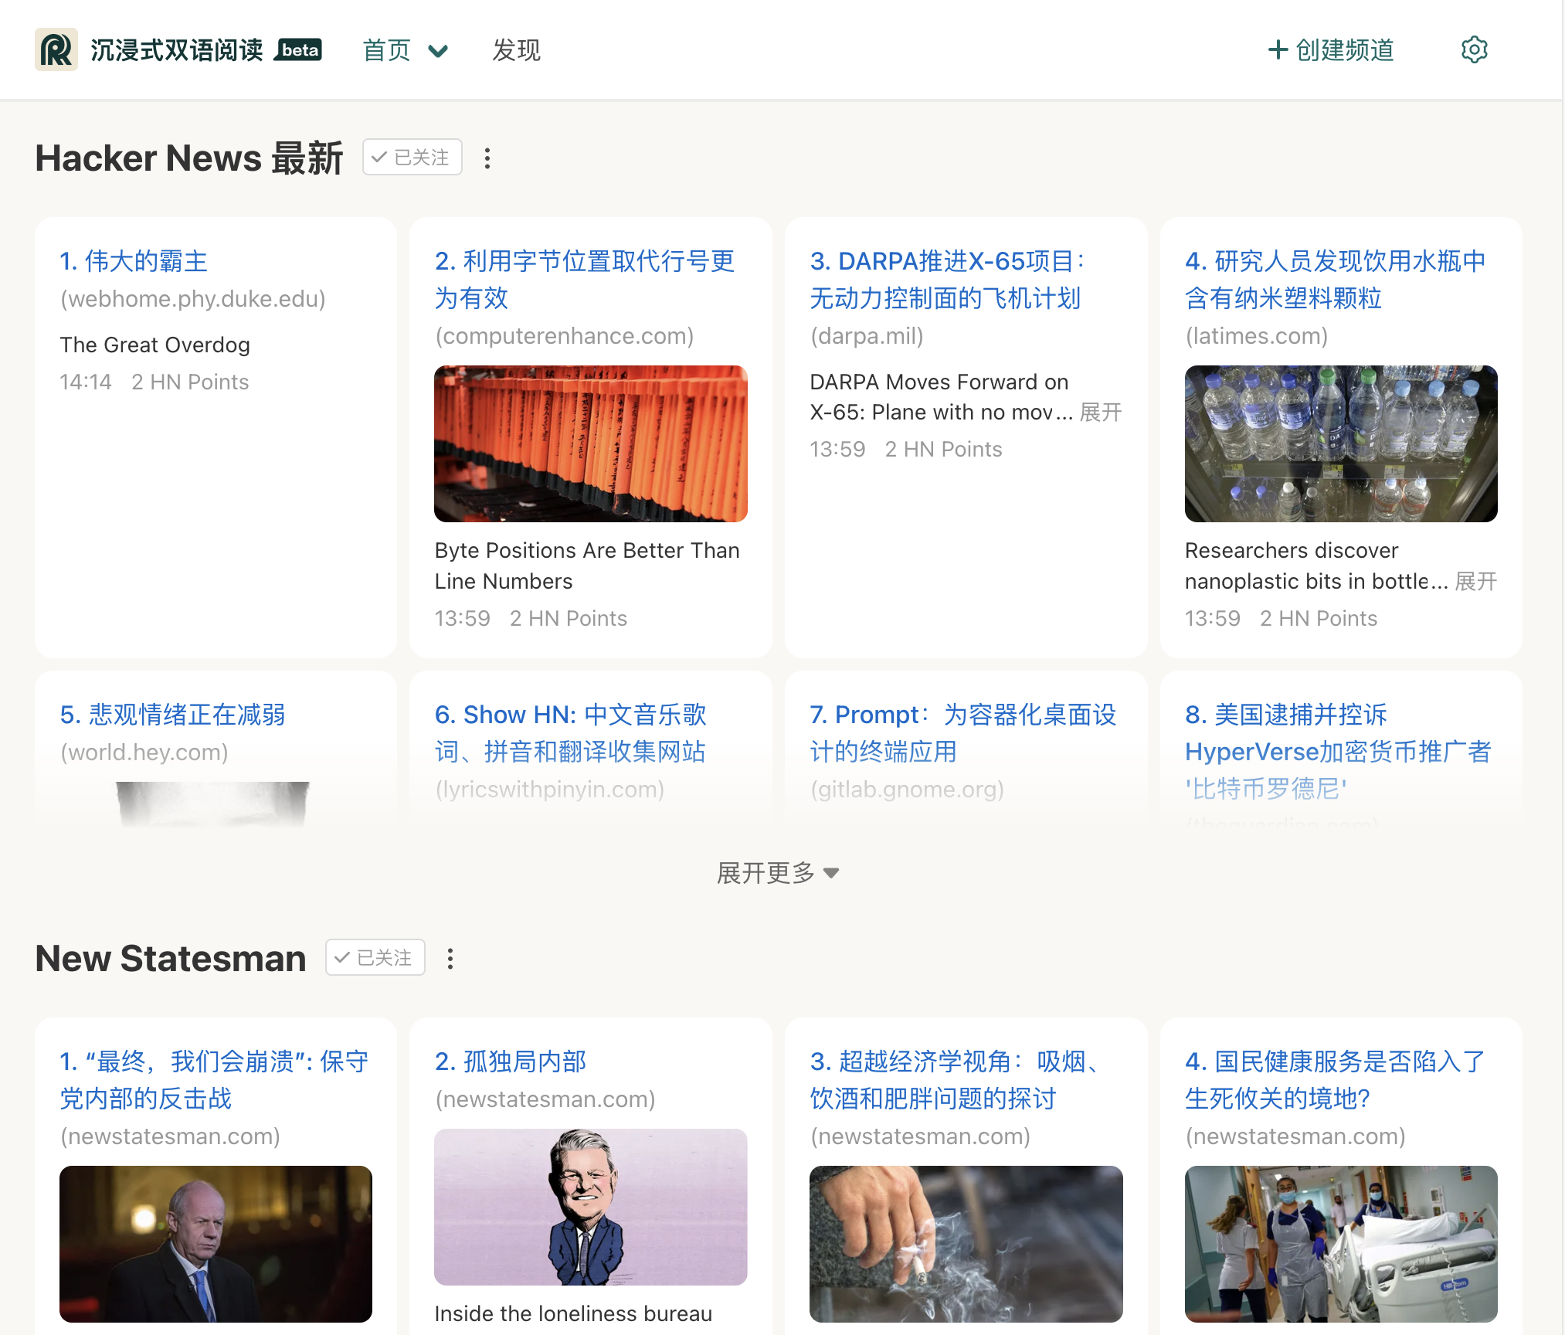
Task: Open the settings gear icon
Action: (x=1474, y=49)
